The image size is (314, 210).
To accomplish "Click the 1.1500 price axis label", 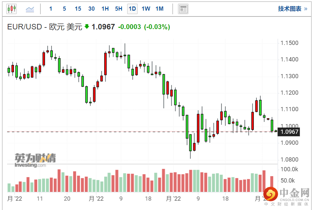I will pos(290,43).
